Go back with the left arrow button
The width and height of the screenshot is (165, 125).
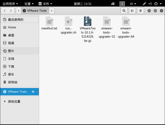point(5,11)
